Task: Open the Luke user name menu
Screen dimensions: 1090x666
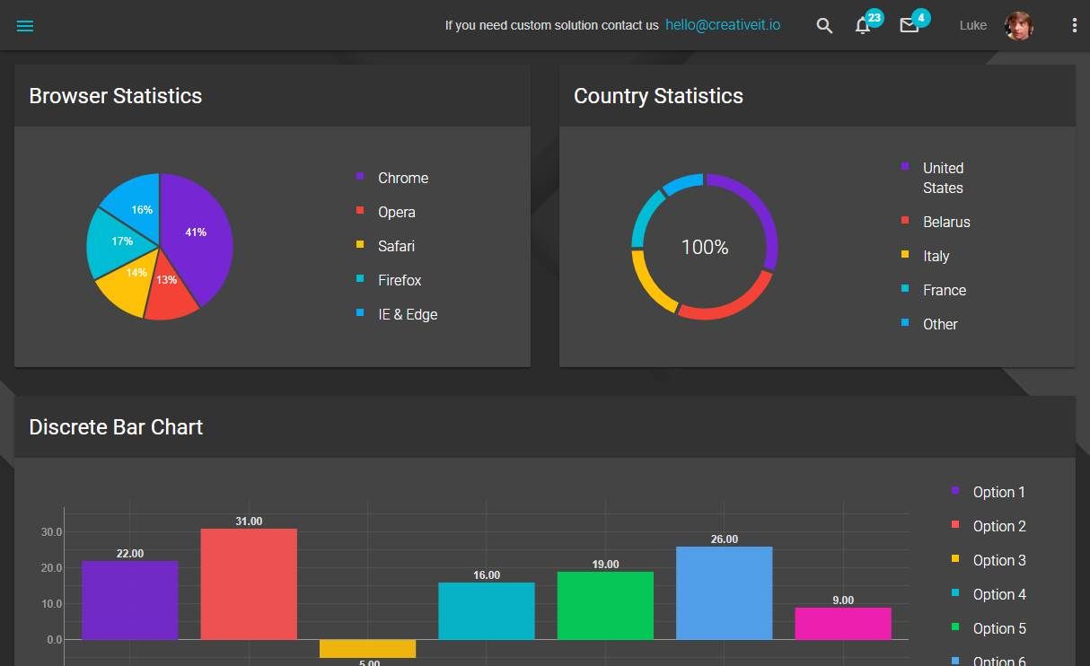Action: [973, 25]
